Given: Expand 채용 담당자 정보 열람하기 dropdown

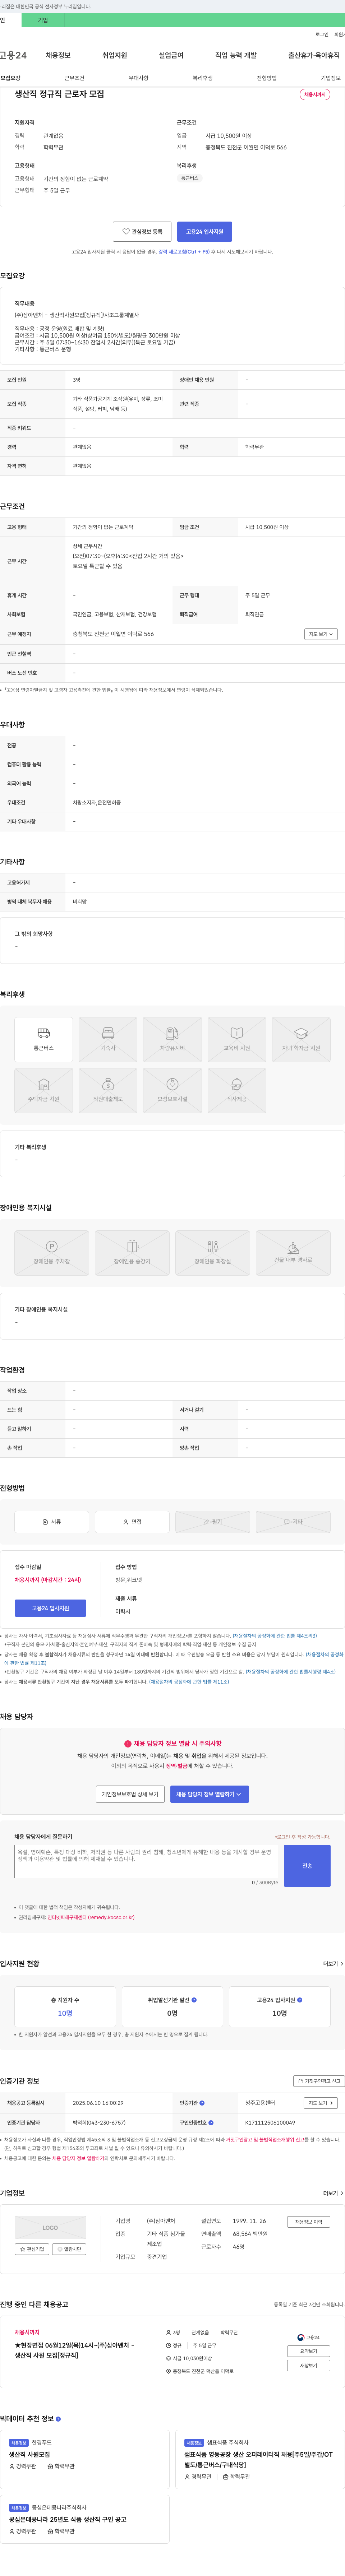Looking at the screenshot, I should point(209,1794).
